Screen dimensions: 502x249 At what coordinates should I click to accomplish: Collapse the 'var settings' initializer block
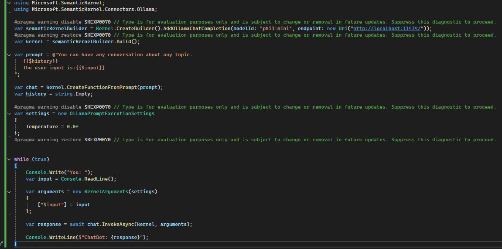(x=9, y=114)
